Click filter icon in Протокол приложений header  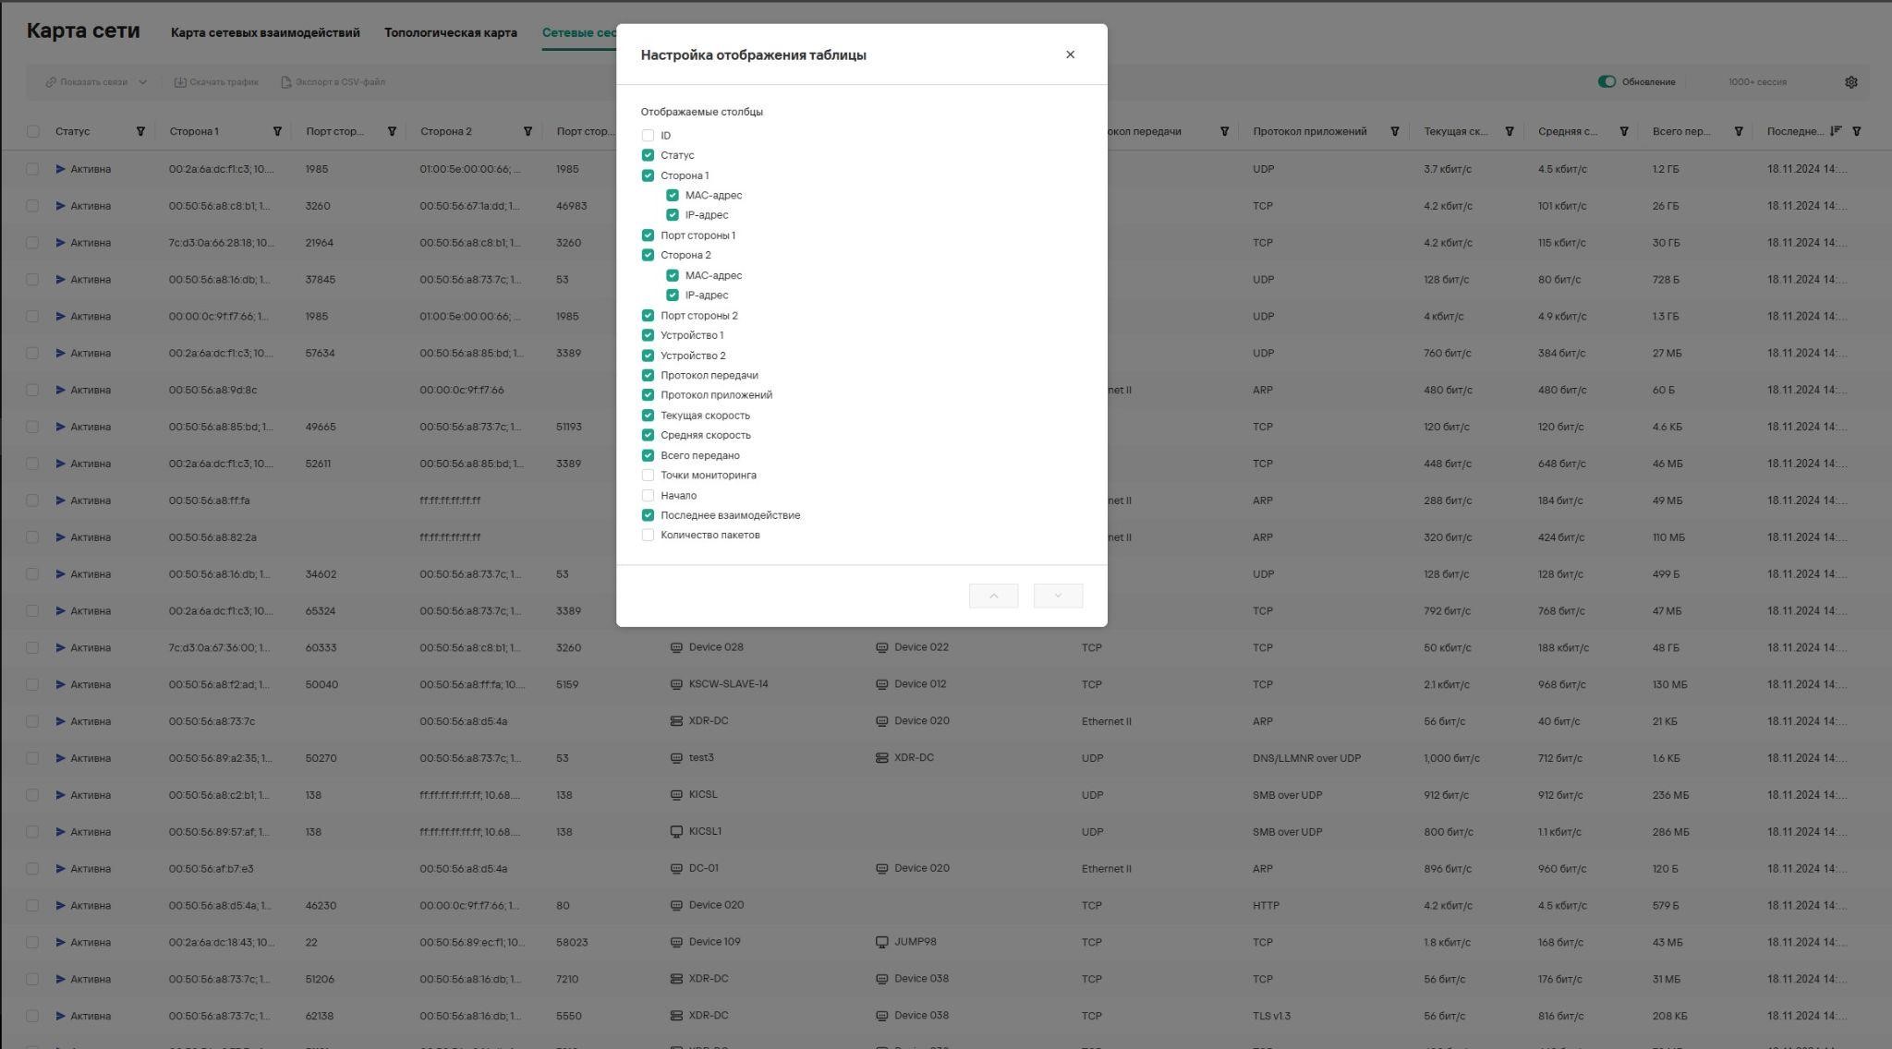[x=1395, y=131]
